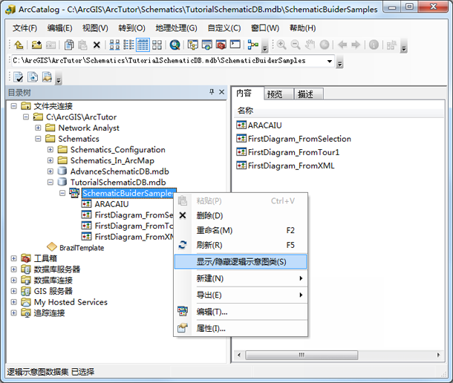Select Properties (属性) in context menu
Viewport: 453px width, 383px height.
pyautogui.click(x=210, y=328)
